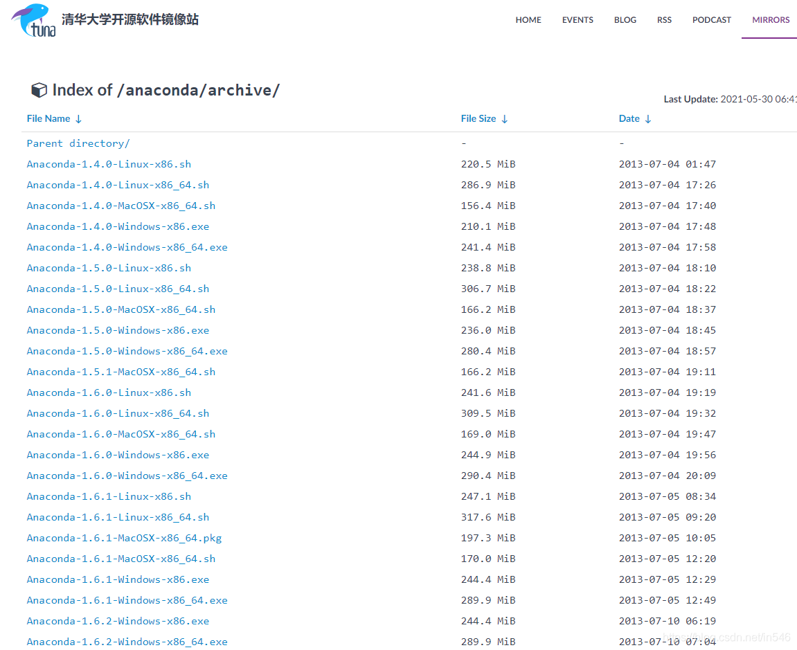Download Anaconda-1.6.1-Windows-x86_64.exe
Image resolution: width=797 pixels, height=650 pixels.
127,601
